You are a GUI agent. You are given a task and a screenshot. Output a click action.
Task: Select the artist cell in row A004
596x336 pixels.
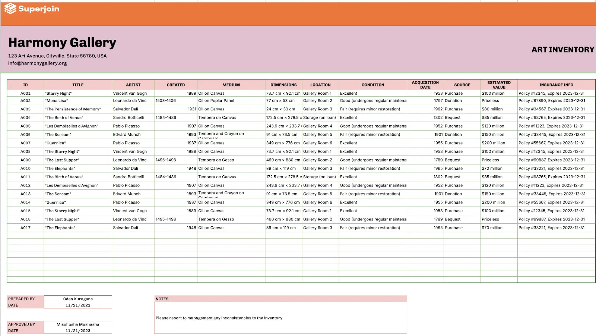coord(133,118)
